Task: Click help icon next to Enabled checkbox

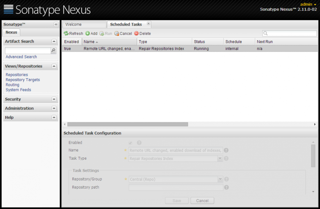Action: (x=139, y=143)
